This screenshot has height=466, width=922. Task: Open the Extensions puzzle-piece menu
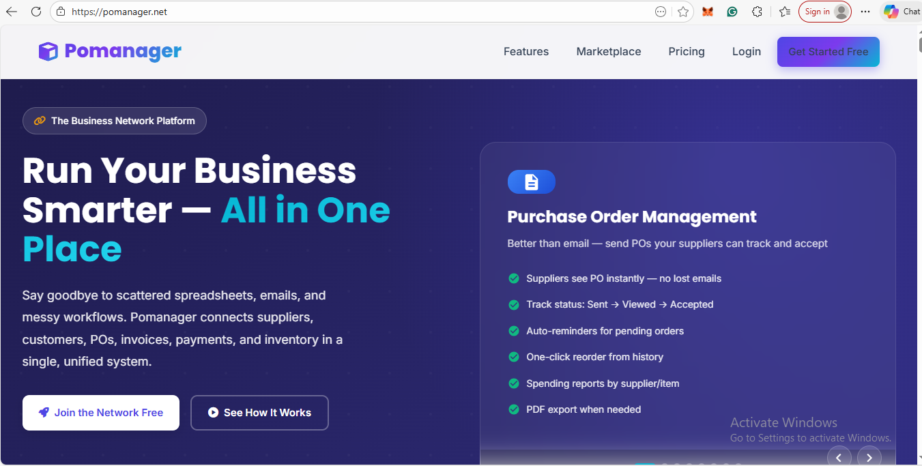tap(757, 12)
